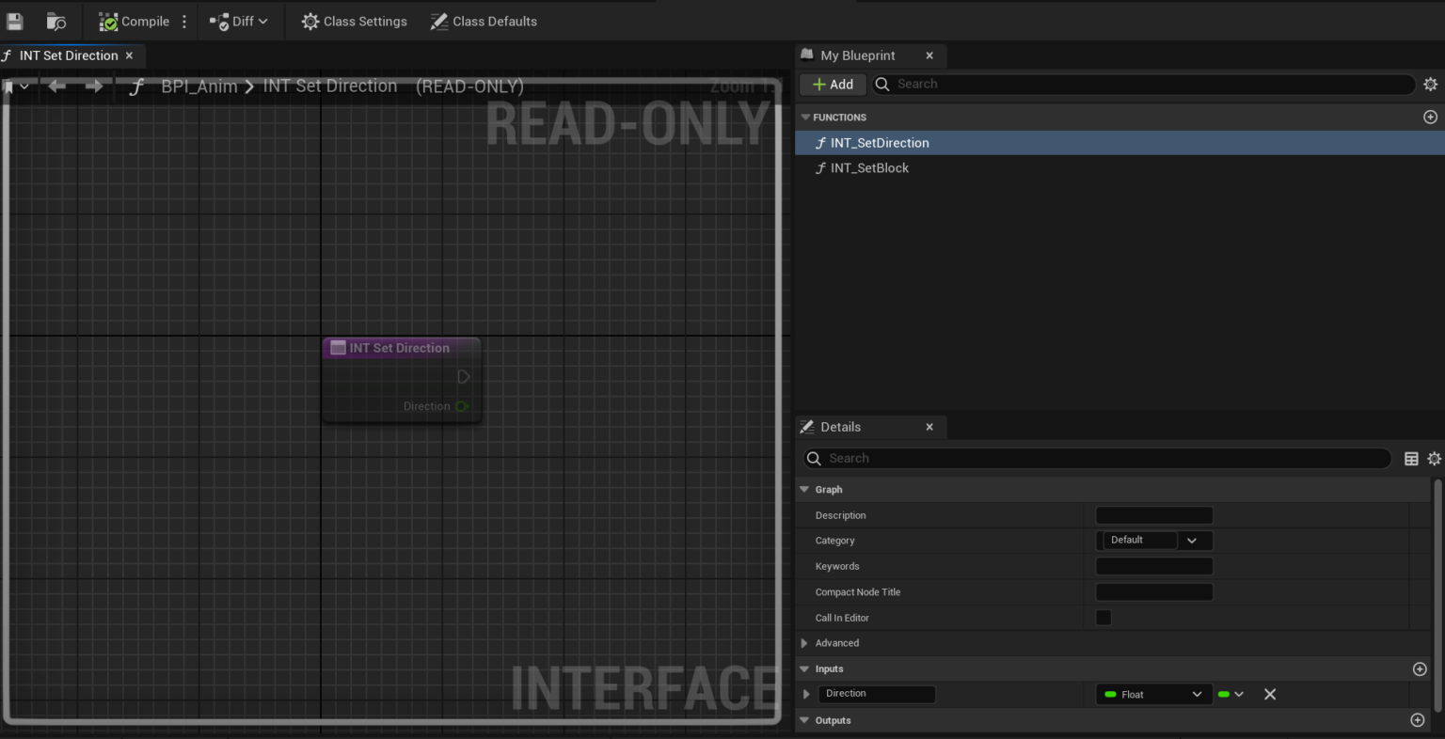Open the Float type dropdown for Direction
Image resolution: width=1445 pixels, height=739 pixels.
coord(1152,694)
